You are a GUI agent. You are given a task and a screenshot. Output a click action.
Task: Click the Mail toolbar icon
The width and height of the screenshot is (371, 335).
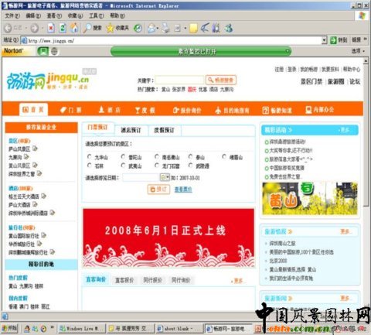click(x=151, y=28)
